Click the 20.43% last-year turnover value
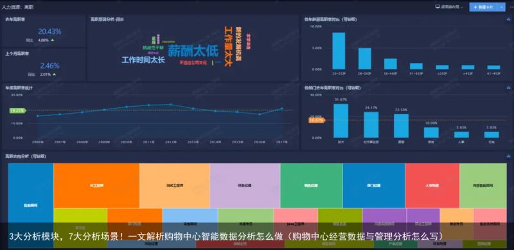Image resolution: width=514 pixels, height=250 pixels. (49, 31)
